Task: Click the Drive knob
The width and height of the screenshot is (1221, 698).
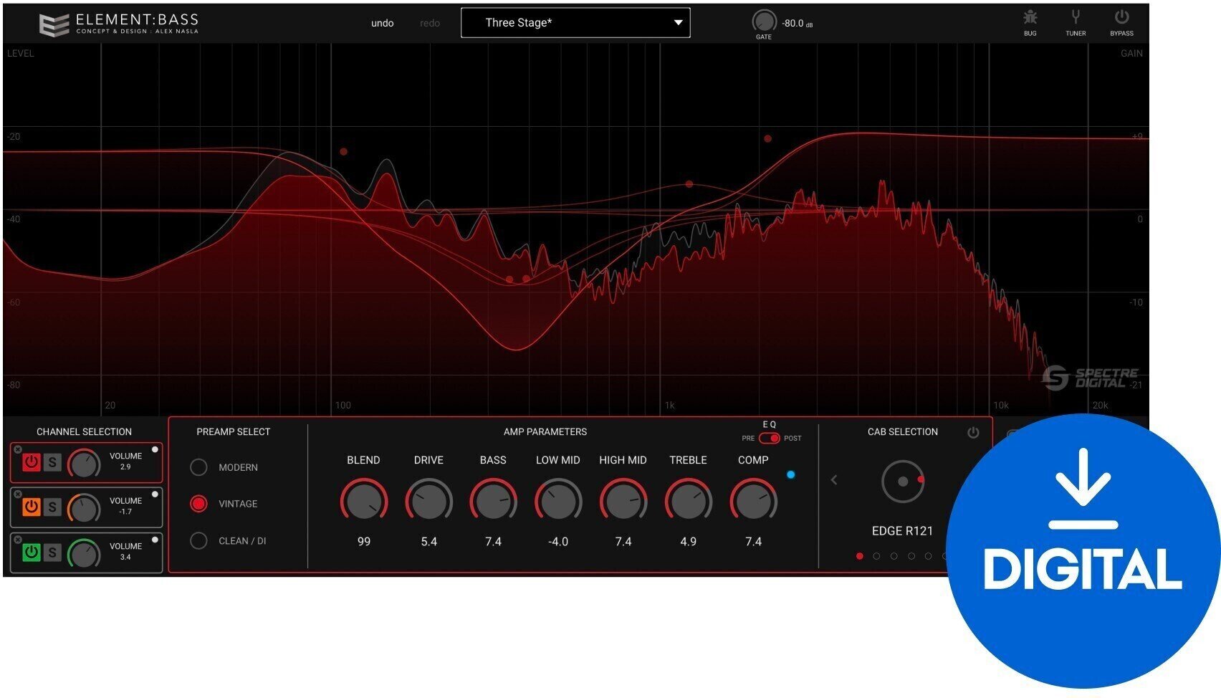Action: click(x=428, y=501)
